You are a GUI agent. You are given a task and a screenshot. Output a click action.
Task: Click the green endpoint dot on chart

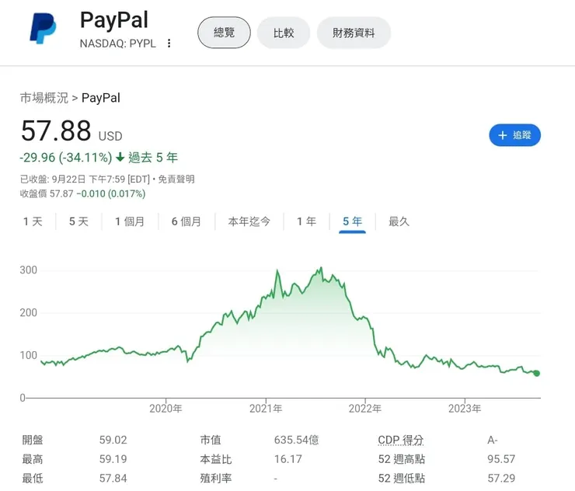coord(536,373)
